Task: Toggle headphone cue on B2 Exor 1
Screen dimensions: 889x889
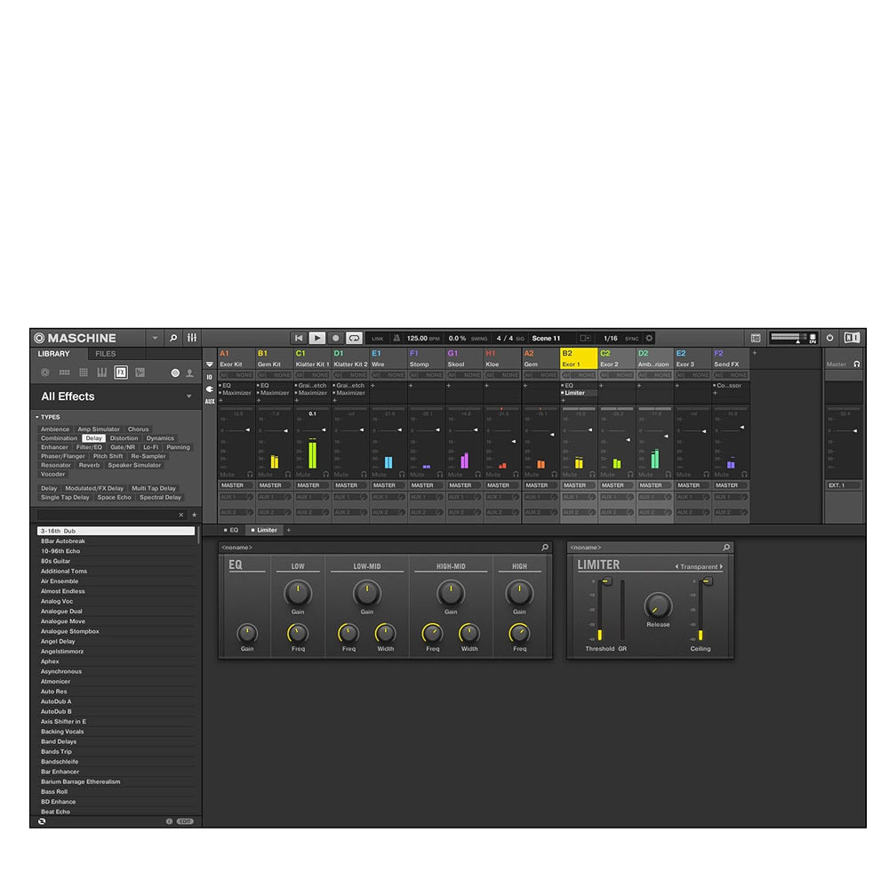Action: click(591, 475)
